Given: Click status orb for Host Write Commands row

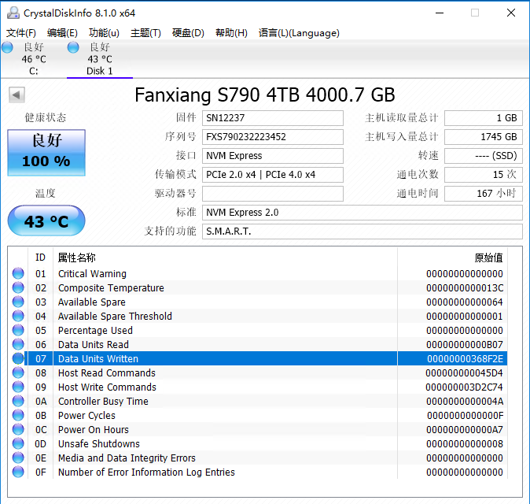Looking at the screenshot, I should click(18, 387).
